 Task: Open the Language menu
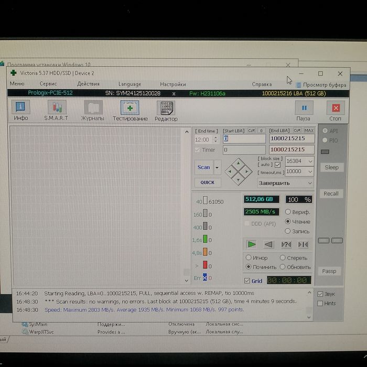click(129, 84)
